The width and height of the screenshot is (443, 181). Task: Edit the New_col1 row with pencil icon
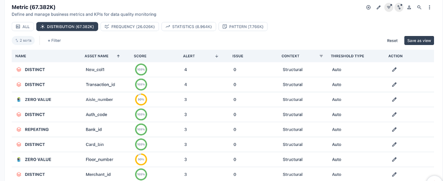click(x=394, y=70)
